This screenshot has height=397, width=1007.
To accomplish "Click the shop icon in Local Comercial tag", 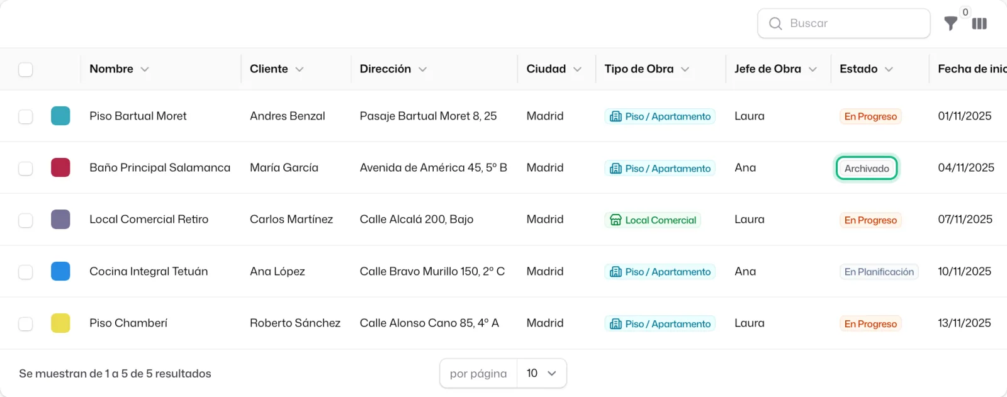I will click(x=616, y=220).
